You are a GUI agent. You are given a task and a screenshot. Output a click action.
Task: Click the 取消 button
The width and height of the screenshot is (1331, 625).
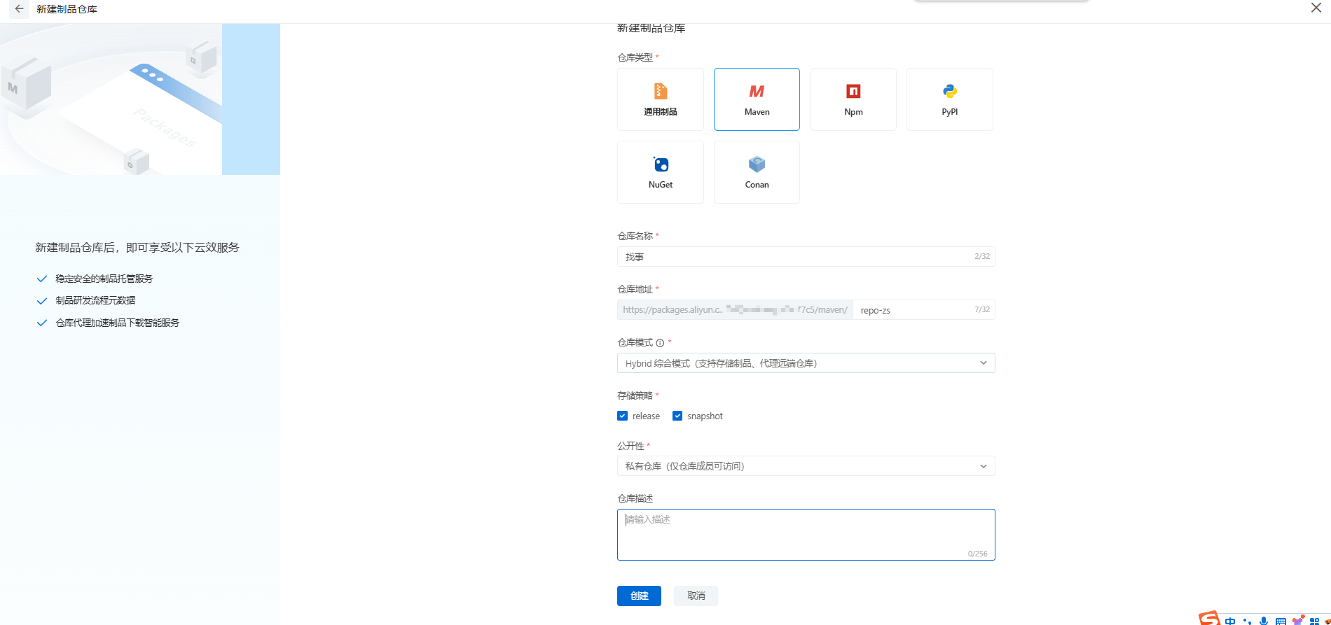point(696,596)
